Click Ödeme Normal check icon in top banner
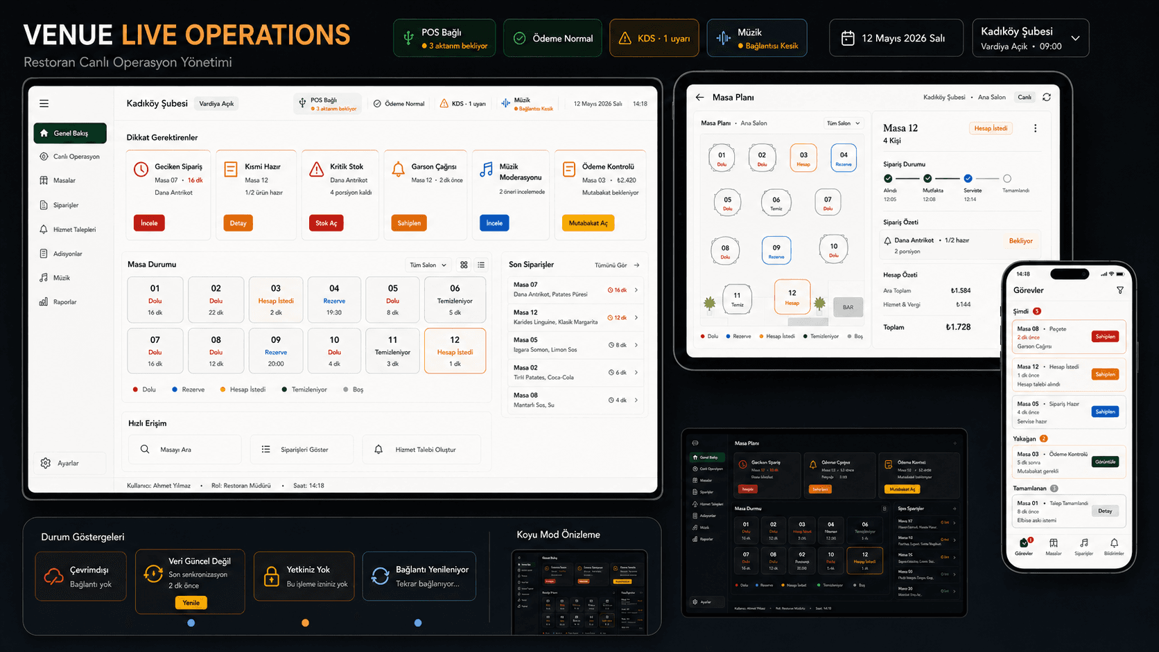Viewport: 1159px width, 652px height. tap(519, 38)
